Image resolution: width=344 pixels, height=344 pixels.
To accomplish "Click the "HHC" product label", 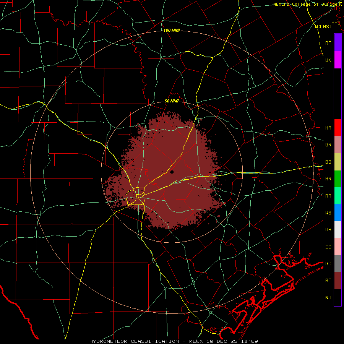I will [x=336, y=23].
